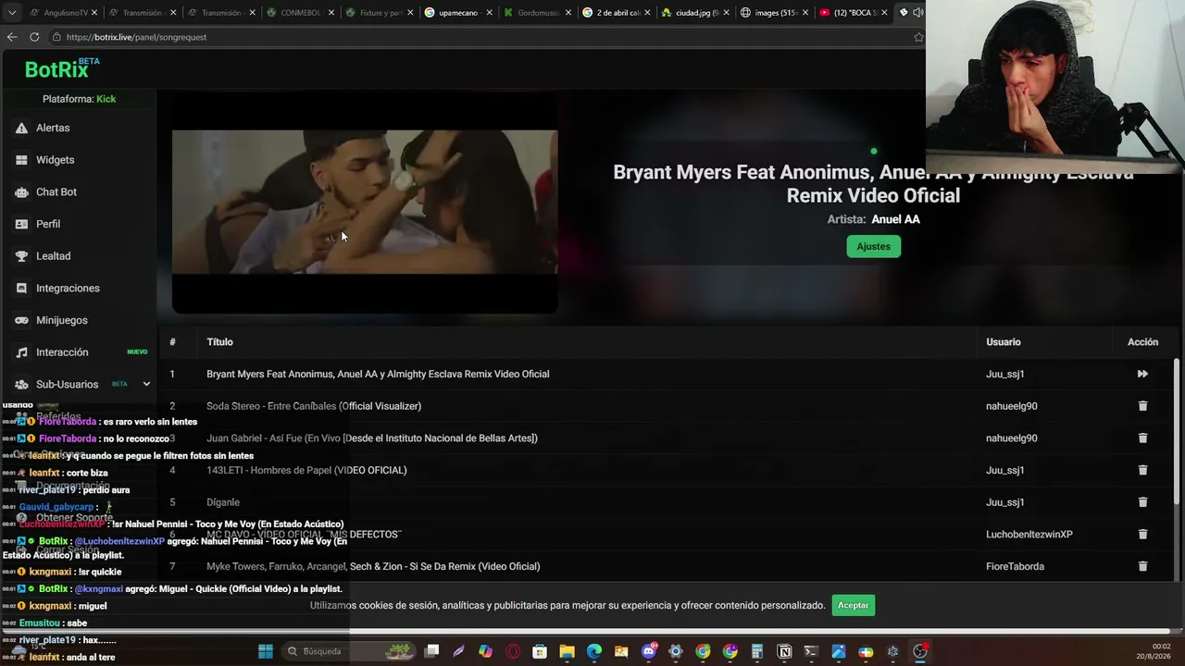Open Microsoft Edge from the taskbar
1185x666 pixels.
[x=594, y=651]
